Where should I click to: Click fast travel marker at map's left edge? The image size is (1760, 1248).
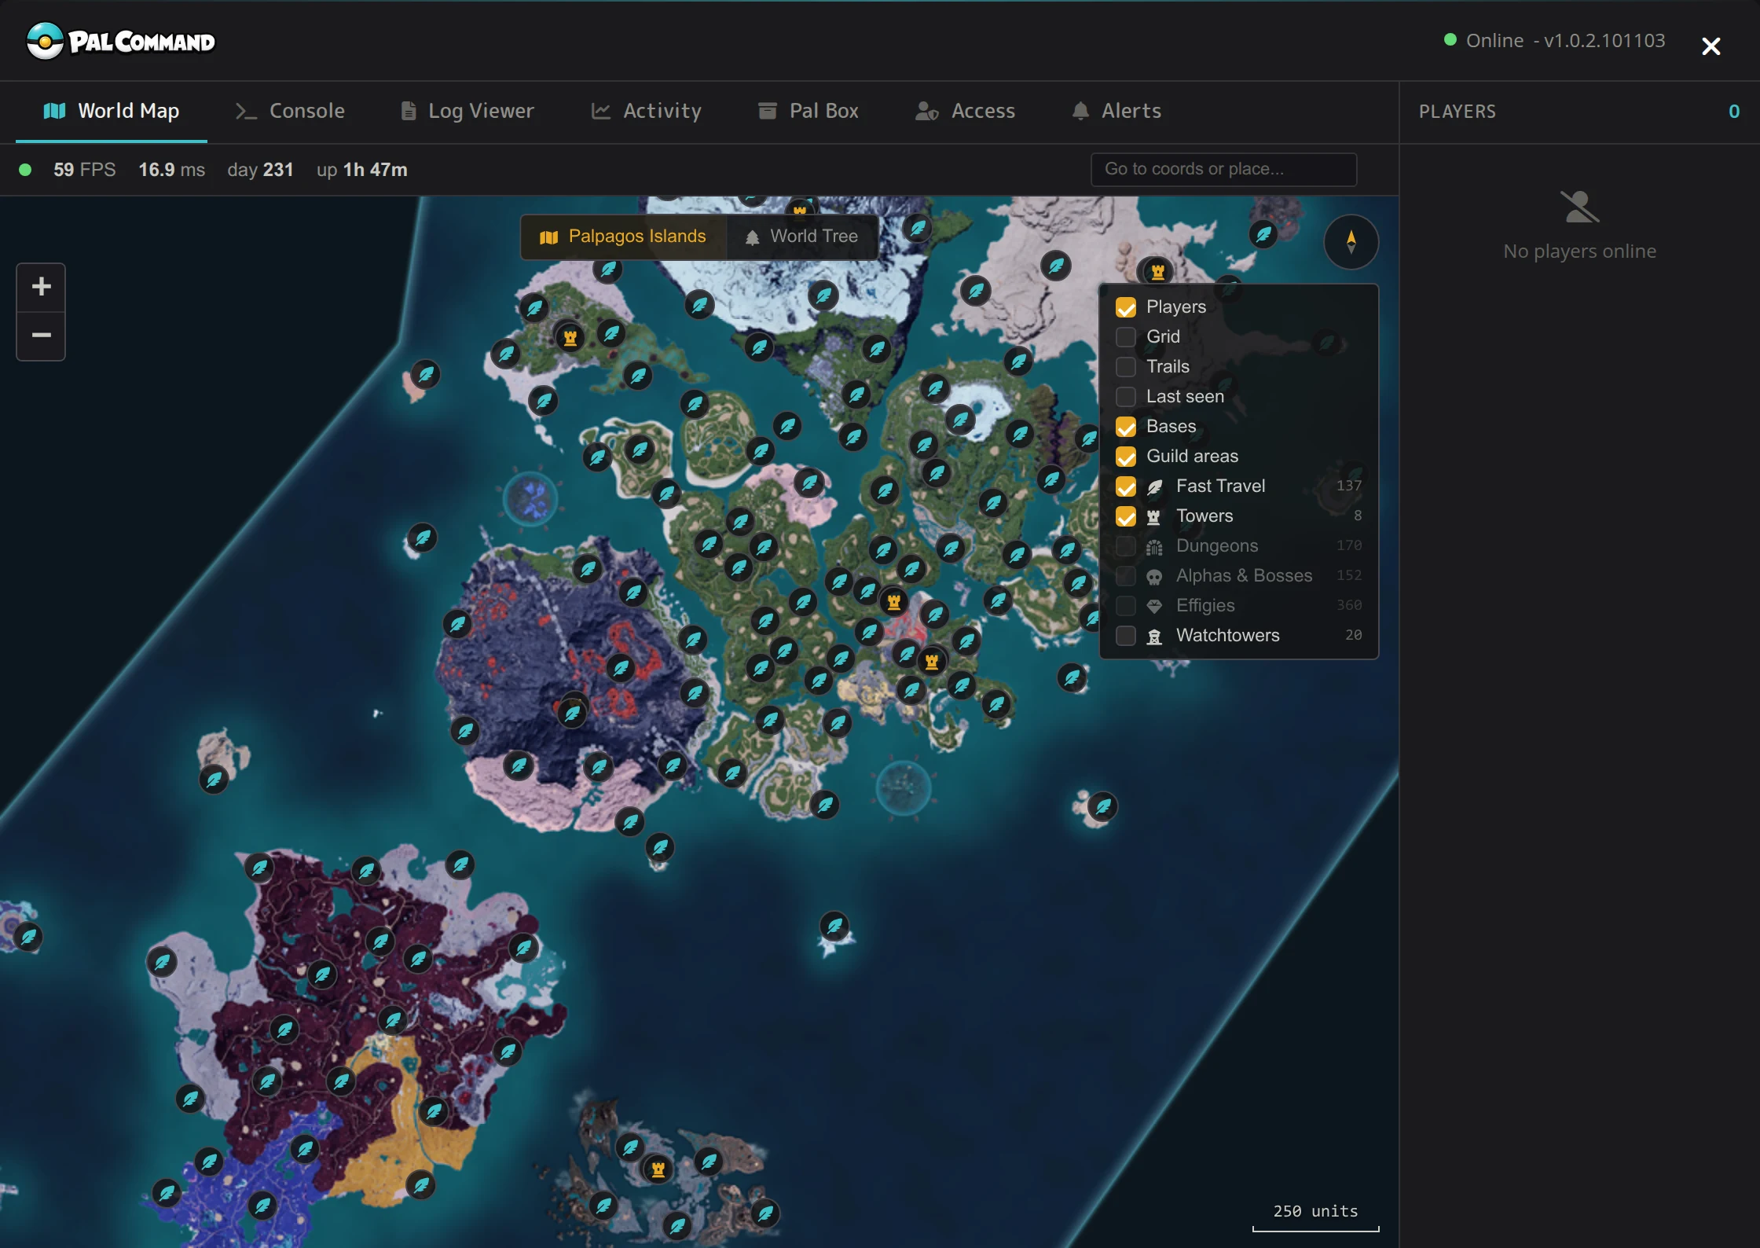28,937
